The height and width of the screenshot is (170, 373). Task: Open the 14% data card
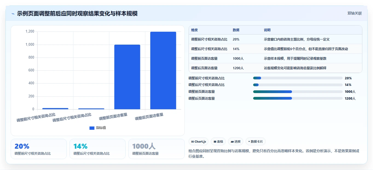click(97, 149)
